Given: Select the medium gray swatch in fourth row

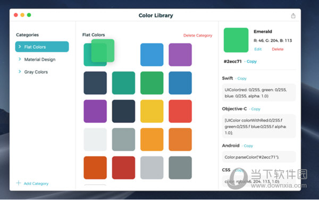Looking at the screenshot, I should click(x=123, y=140).
